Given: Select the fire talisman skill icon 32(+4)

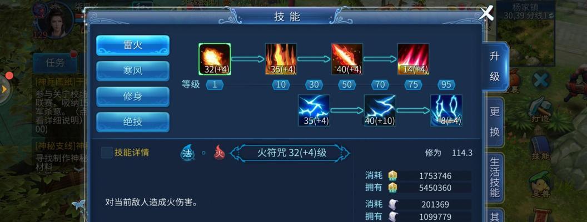Looking at the screenshot, I should coord(215,59).
